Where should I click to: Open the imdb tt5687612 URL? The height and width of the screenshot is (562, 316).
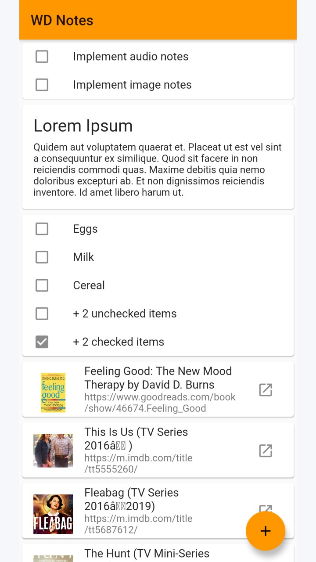tap(138, 524)
